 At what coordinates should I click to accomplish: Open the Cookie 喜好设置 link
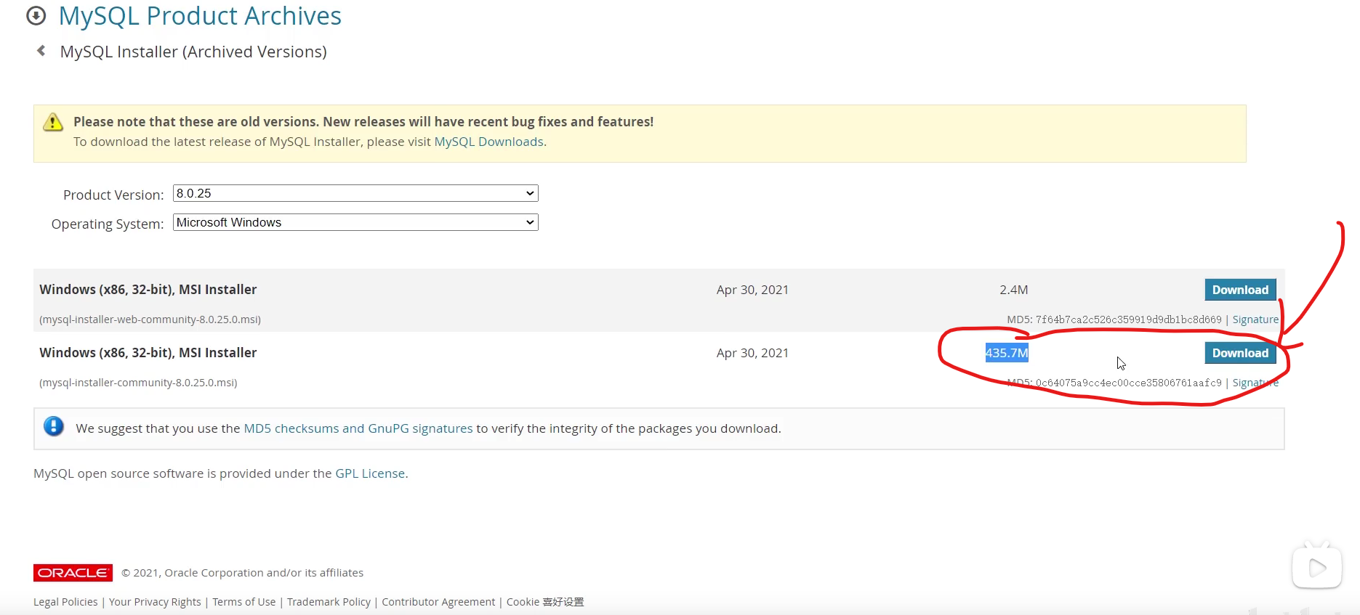pos(545,602)
